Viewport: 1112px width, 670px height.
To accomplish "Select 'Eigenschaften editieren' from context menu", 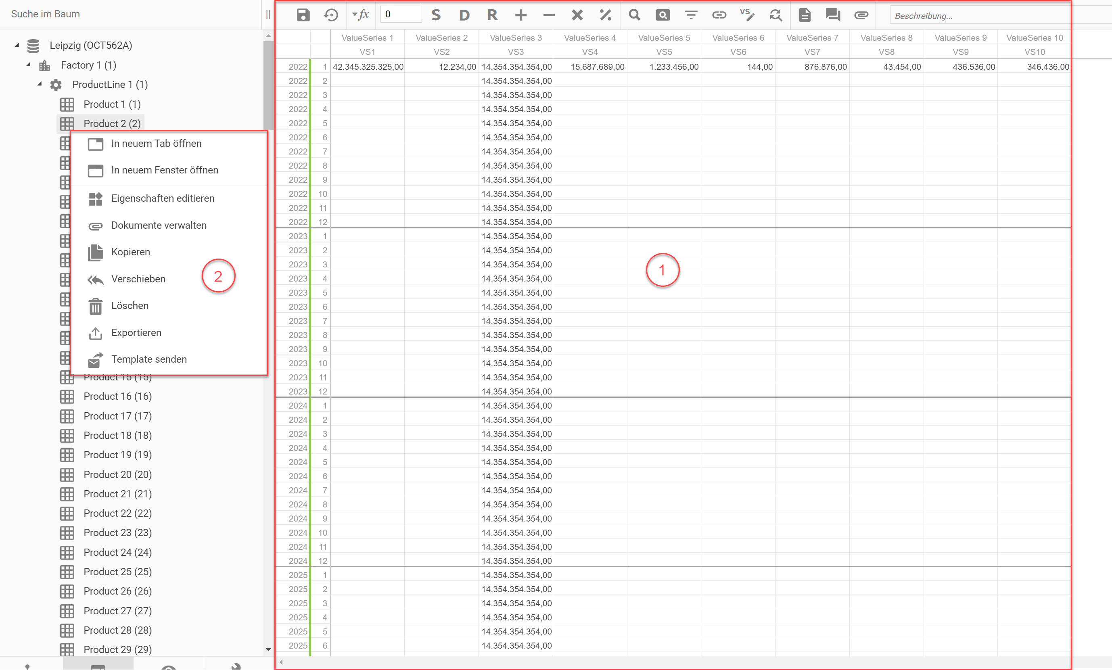I will tap(163, 198).
